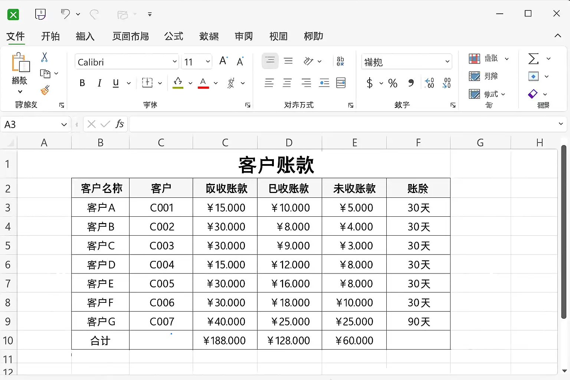This screenshot has height=380, width=570.
Task: Toggle bold formatting
Action: coord(82,83)
